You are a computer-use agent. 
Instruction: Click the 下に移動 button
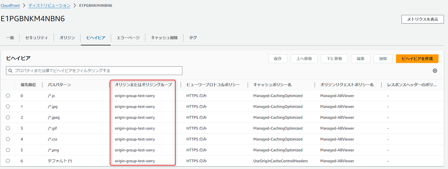(334, 59)
